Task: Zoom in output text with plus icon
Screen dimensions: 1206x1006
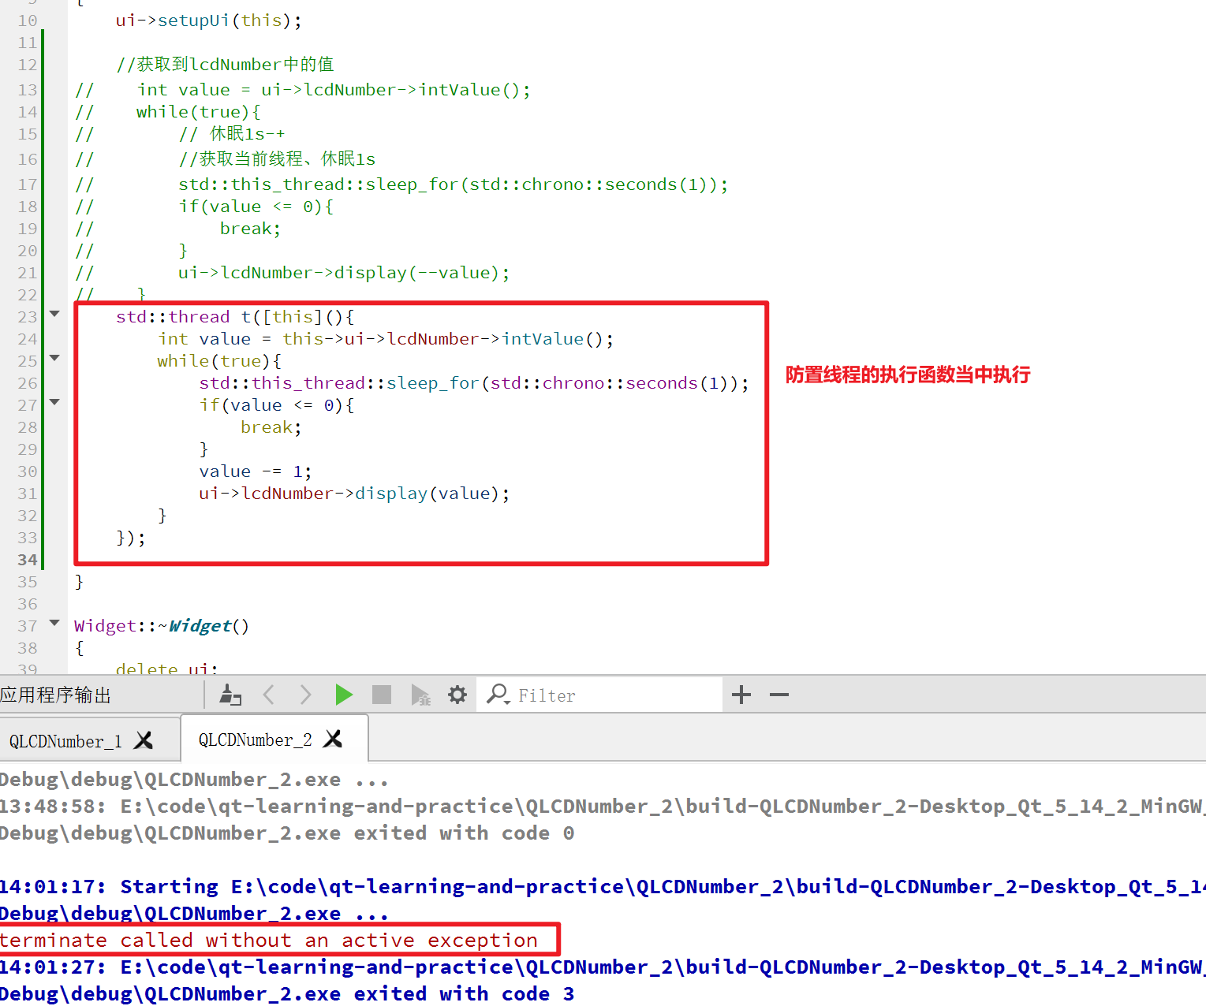Action: (x=741, y=695)
